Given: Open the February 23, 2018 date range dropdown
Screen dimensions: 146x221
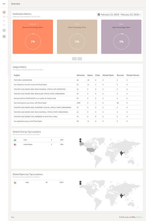Looking at the screenshot, I should coord(119,14).
